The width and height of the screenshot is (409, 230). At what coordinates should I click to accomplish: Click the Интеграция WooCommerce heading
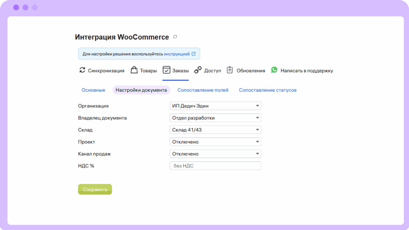[x=122, y=37]
